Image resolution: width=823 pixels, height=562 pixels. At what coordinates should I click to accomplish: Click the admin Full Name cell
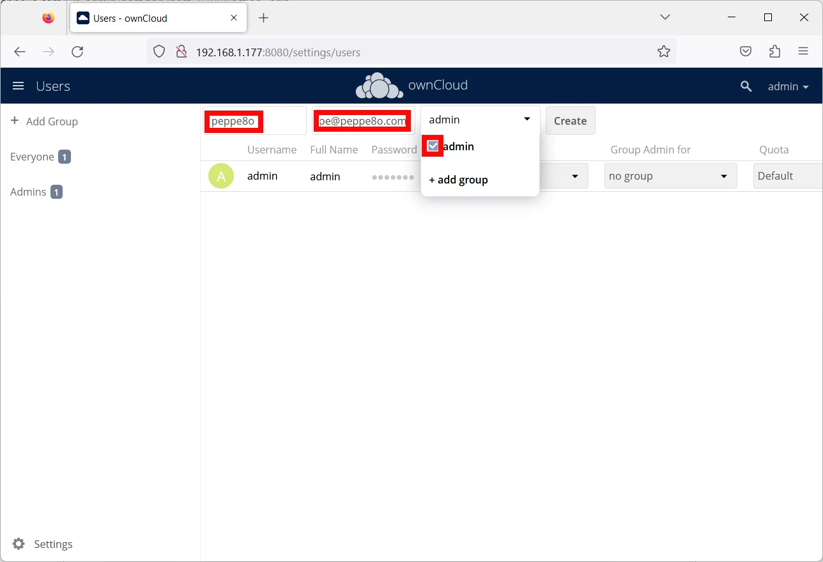coord(325,176)
